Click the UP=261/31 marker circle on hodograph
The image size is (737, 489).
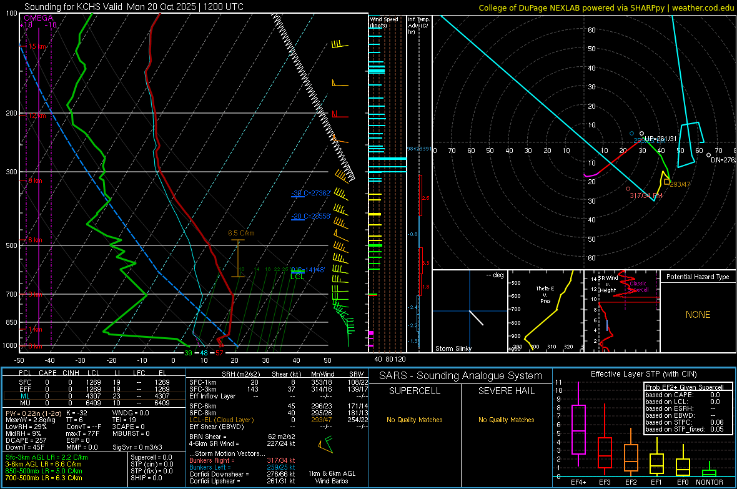point(641,134)
